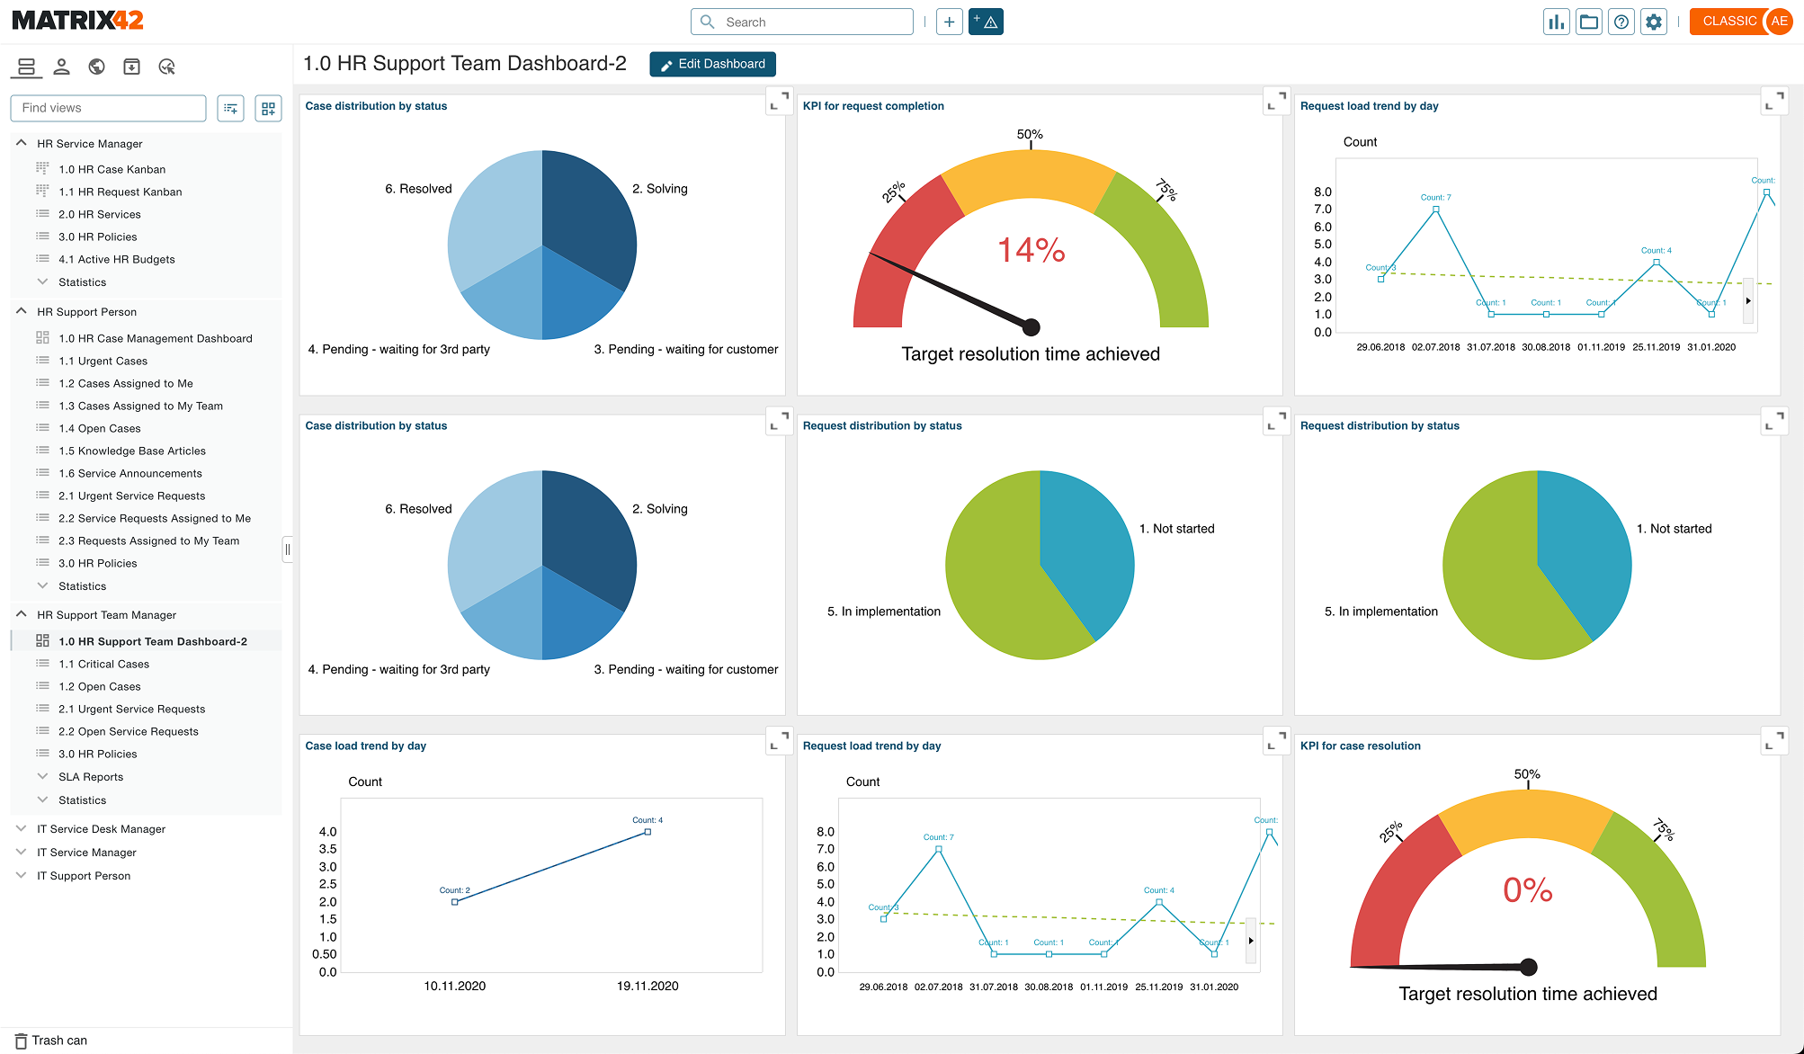This screenshot has height=1054, width=1804.
Task: Click the help question mark icon
Action: pyautogui.click(x=1621, y=22)
